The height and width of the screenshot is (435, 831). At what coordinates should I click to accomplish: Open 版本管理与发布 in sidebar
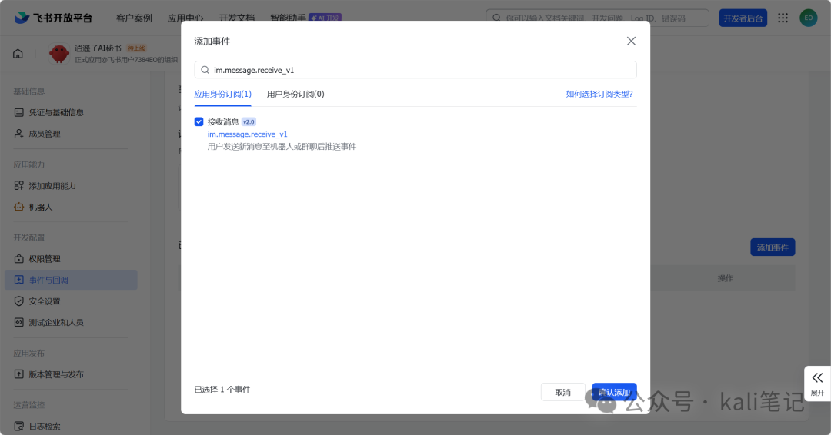pyautogui.click(x=56, y=374)
